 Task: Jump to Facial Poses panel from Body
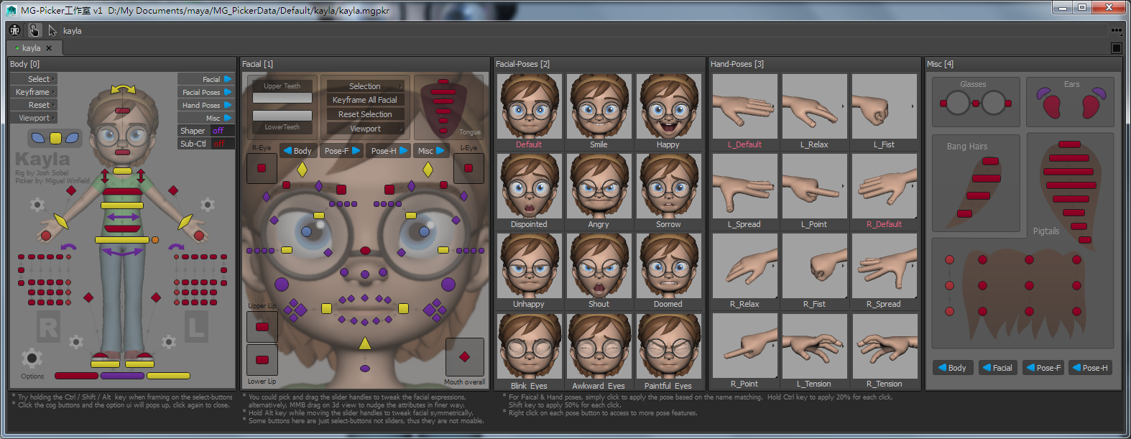coord(206,92)
